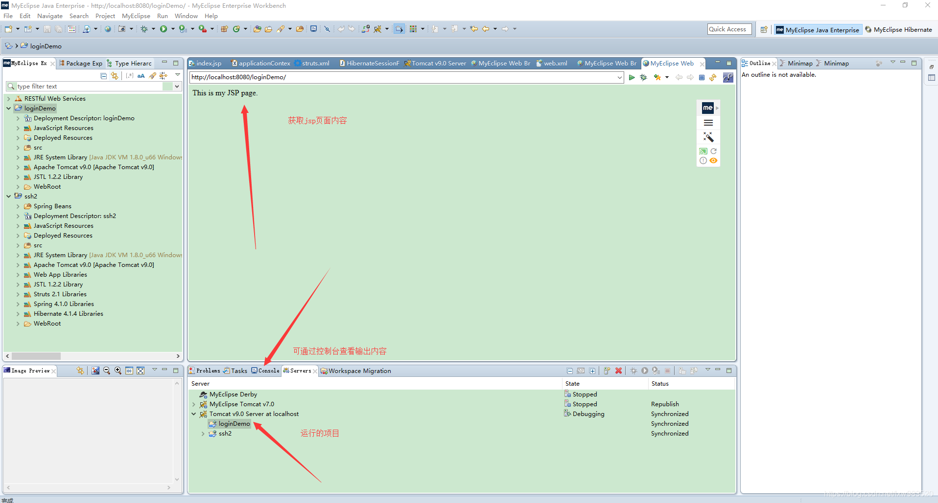Toggle the cast/live preview icon in floating panel

(x=703, y=151)
